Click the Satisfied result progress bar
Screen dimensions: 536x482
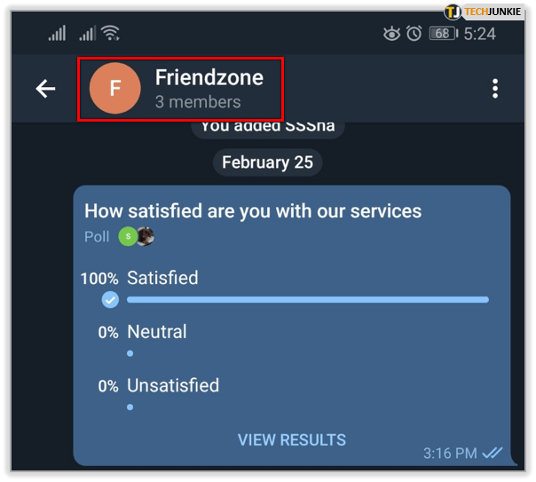308,300
